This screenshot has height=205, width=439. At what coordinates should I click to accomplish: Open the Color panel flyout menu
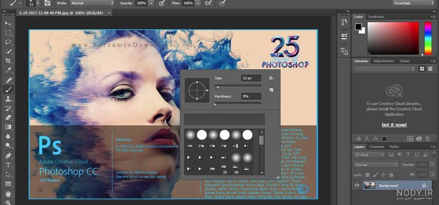tap(433, 17)
